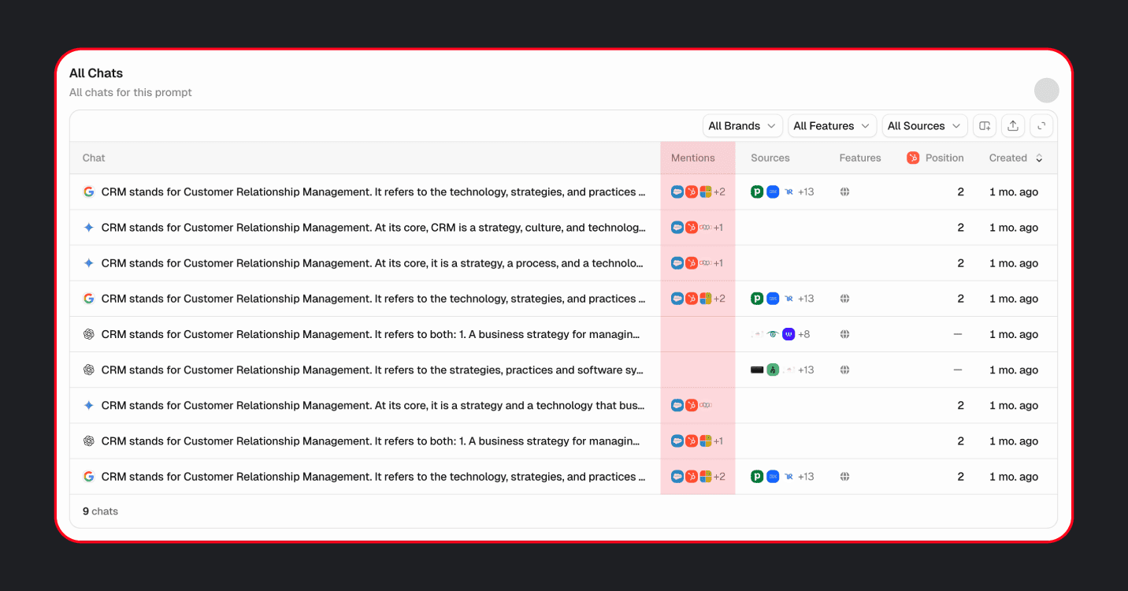Screen dimensions: 1128x591
Task: Click Gemini icon in 'a strategy, a process' row
Action: [88, 263]
